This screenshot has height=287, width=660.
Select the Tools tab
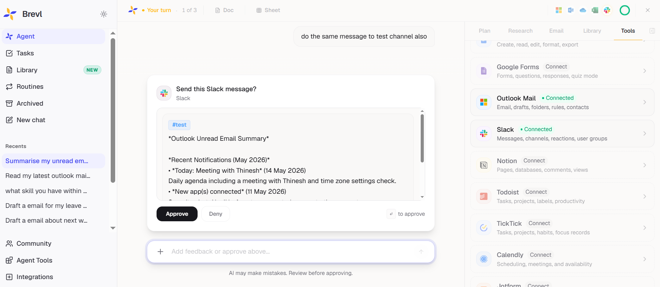pos(628,31)
